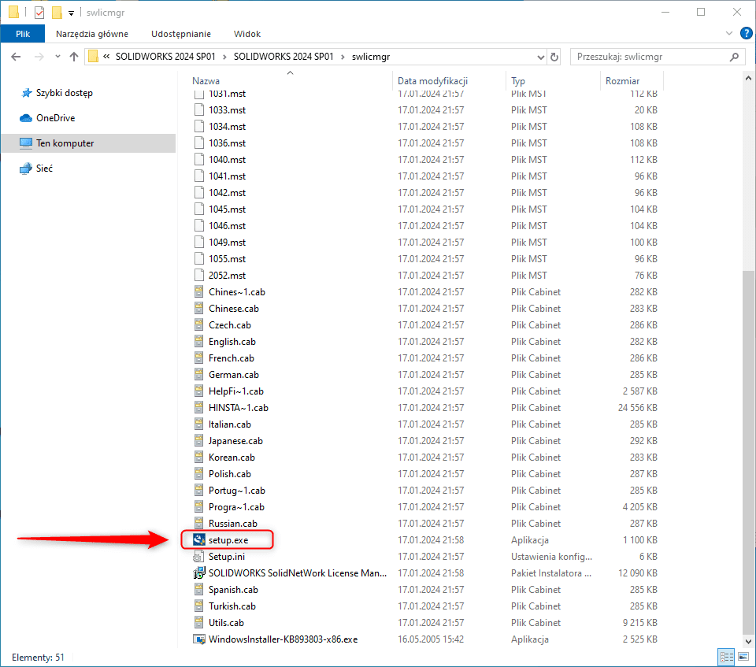Image resolution: width=756 pixels, height=667 pixels.
Task: Refresh the swlicmgr folder view
Action: pyautogui.click(x=554, y=57)
